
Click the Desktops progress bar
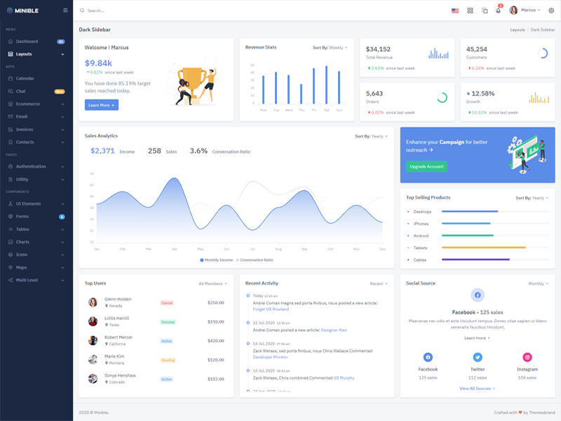point(470,211)
